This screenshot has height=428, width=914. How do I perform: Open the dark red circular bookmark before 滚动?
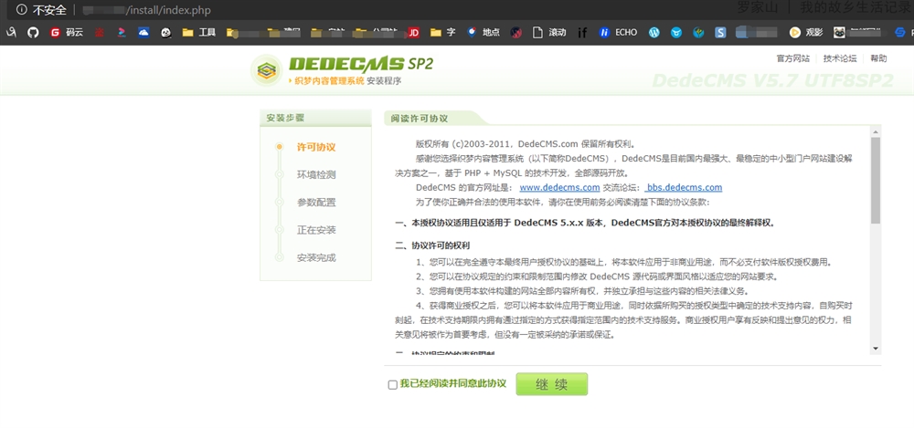click(515, 33)
